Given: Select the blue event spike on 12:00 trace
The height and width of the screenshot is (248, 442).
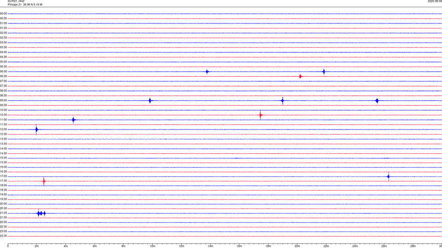Looking at the screenshot, I should click(x=36, y=130).
